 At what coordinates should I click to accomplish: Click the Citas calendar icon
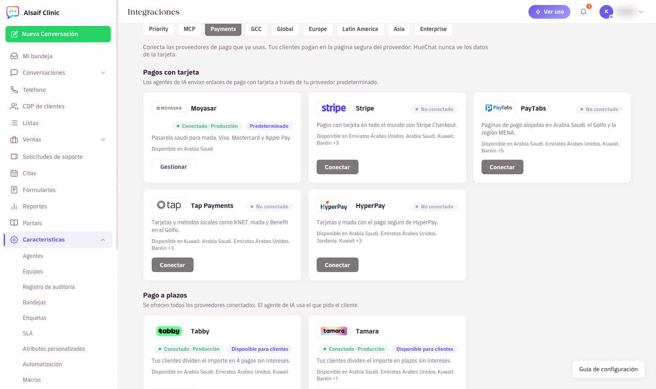(14, 173)
